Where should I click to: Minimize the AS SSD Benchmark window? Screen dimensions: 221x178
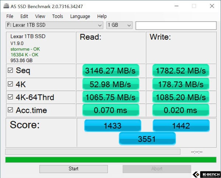point(176,6)
